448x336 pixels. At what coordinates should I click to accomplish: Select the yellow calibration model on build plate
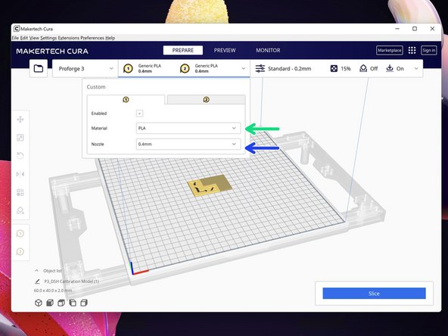click(x=210, y=185)
